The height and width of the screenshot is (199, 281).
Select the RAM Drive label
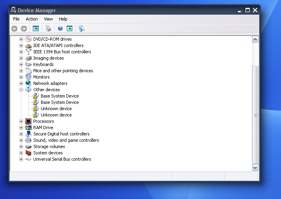pyautogui.click(x=43, y=128)
